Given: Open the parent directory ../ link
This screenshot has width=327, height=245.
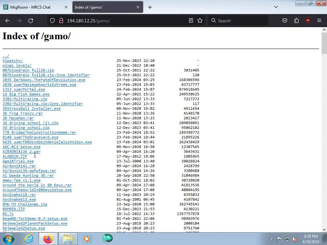Looking at the screenshot, I should [x=6, y=56].
